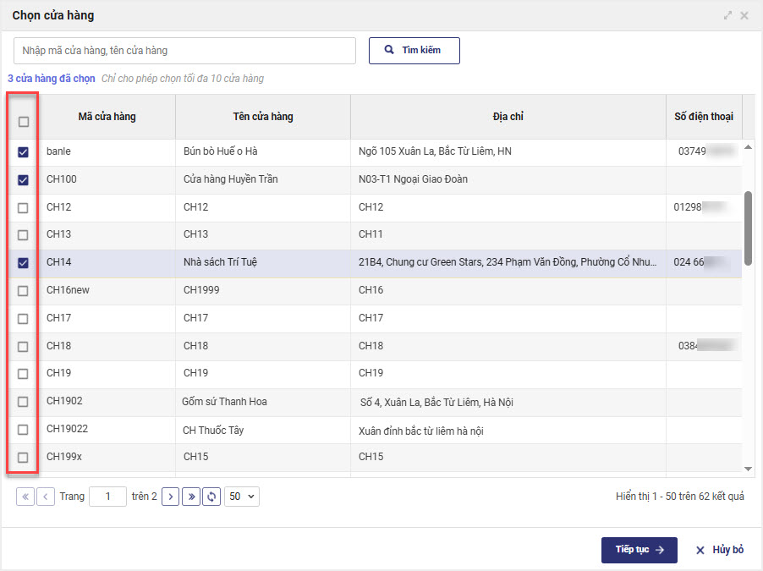Close the Chọn cửa hàng dialog
Screen dimensions: 763x571
744,16
